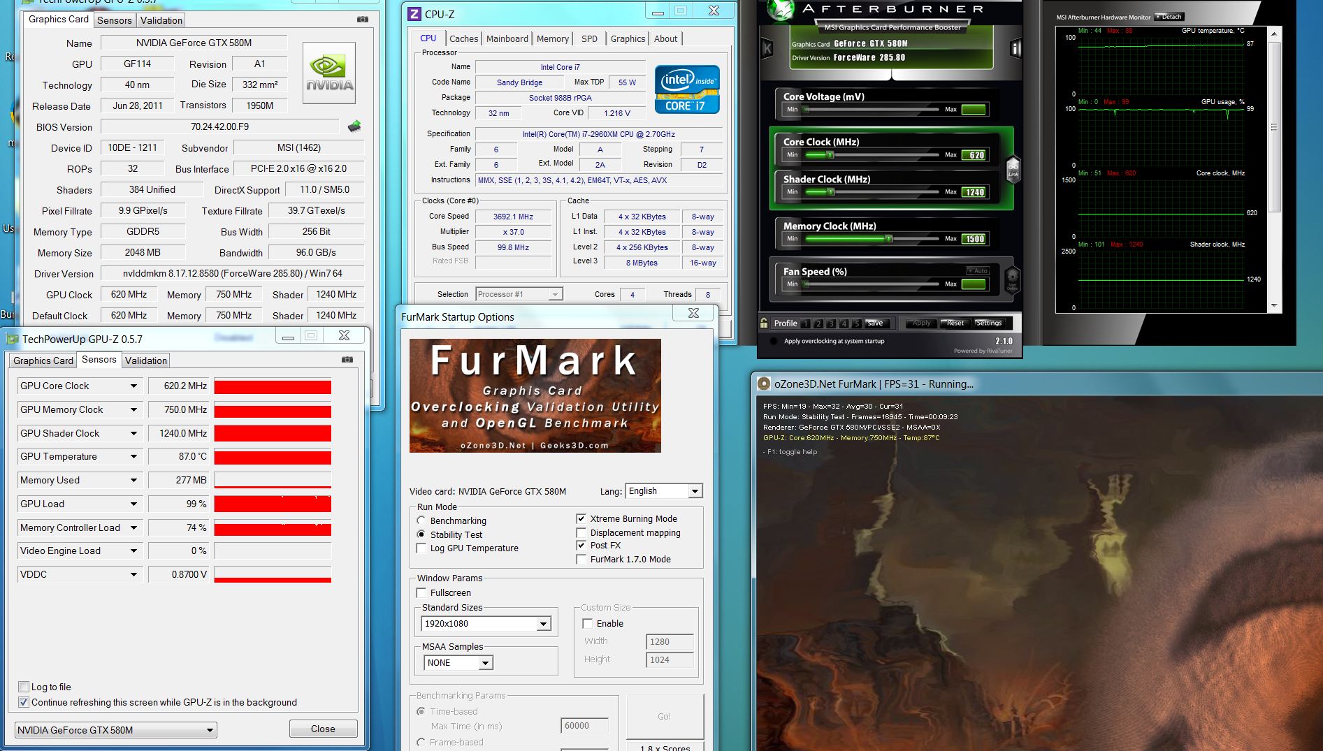Screen dimensions: 1323x751
Task: Open Afterburner Settings
Action: click(x=989, y=323)
